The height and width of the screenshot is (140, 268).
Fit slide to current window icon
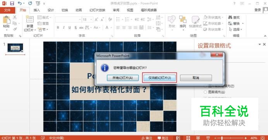tap(263, 138)
